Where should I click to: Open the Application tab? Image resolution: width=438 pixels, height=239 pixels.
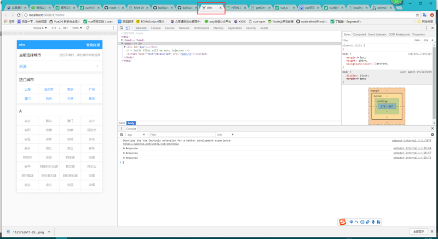[x=235, y=28]
